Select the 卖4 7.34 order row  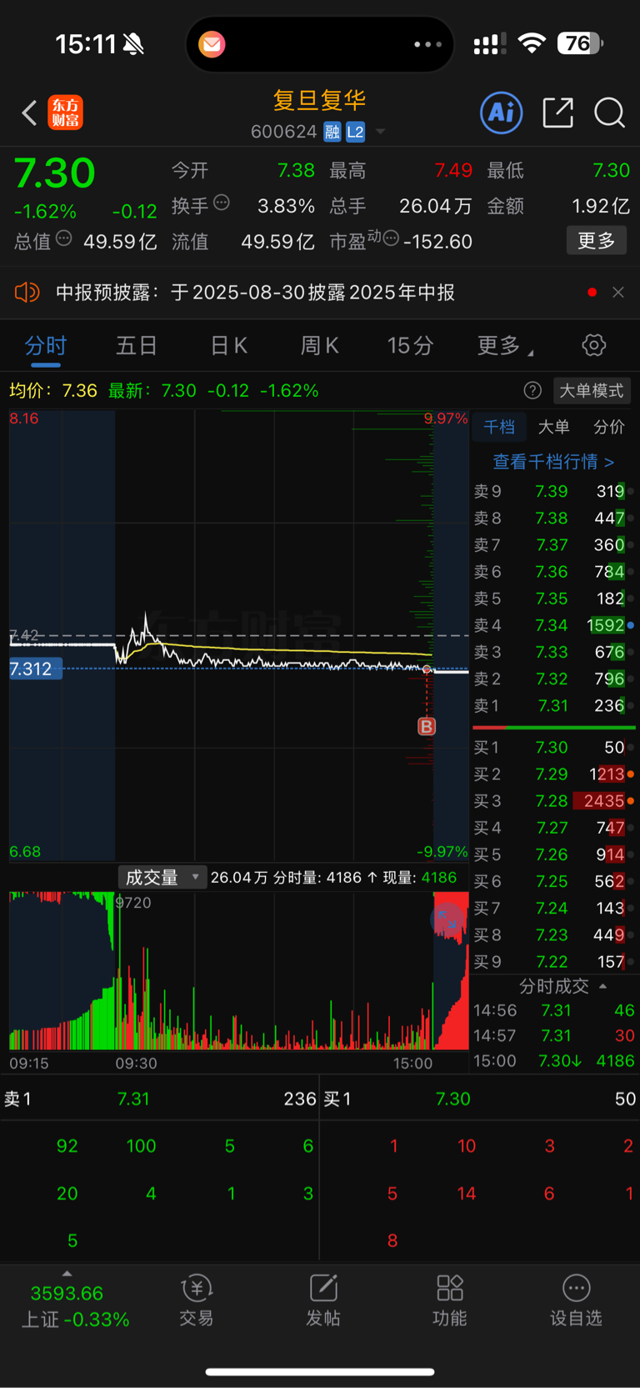coord(554,625)
